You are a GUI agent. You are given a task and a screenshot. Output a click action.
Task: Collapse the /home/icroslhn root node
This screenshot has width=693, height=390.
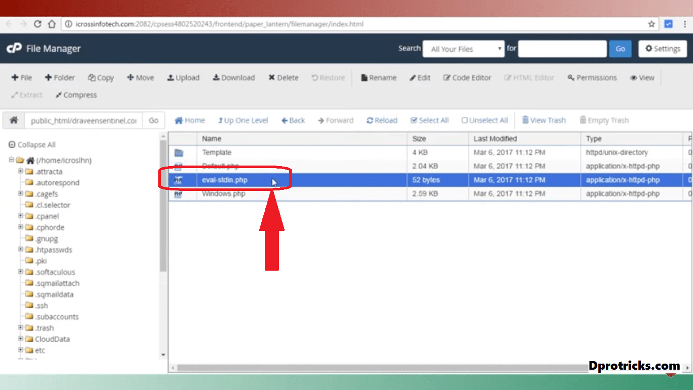pos(12,160)
